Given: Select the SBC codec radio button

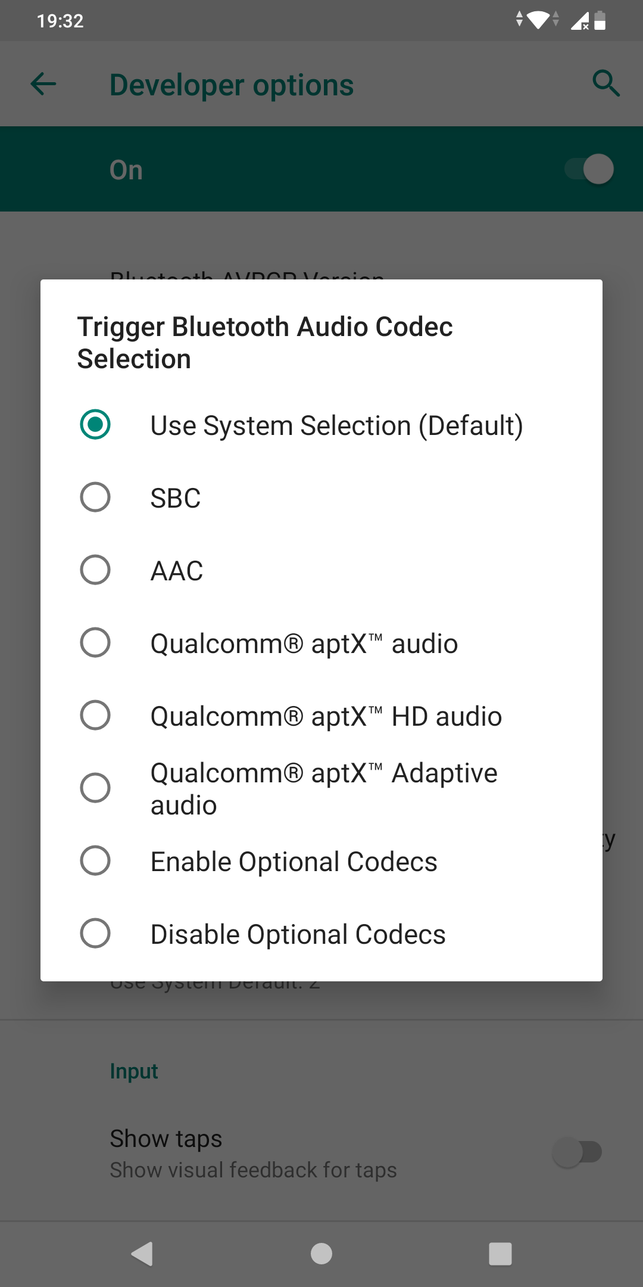Looking at the screenshot, I should tap(95, 498).
